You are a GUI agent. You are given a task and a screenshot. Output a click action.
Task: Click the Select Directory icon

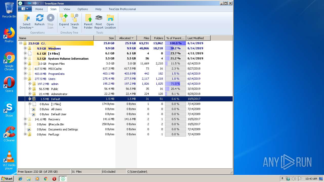pos(27,18)
